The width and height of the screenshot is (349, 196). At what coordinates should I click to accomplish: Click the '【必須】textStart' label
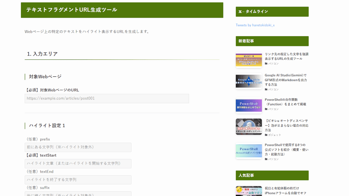point(41,155)
